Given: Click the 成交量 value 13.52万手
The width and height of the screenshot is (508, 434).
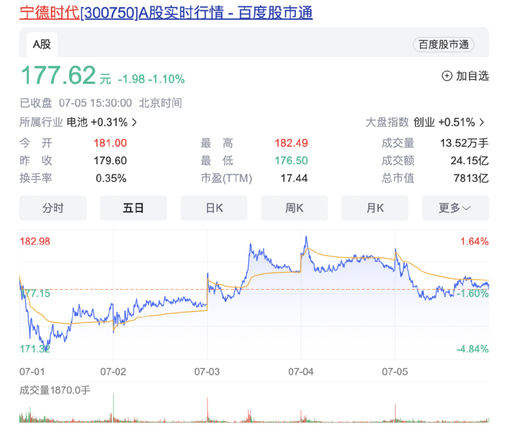Looking at the screenshot, I should coord(464,143).
